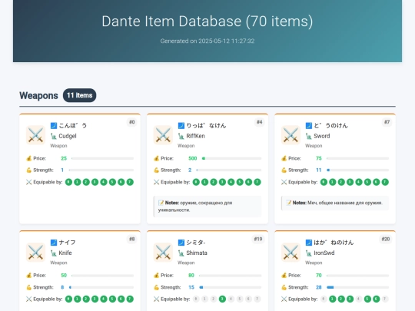
Task: Click the #0 ID badge on Cudgel card
Action: point(132,122)
